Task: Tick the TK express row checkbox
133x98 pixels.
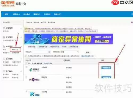Action: (x=26, y=91)
